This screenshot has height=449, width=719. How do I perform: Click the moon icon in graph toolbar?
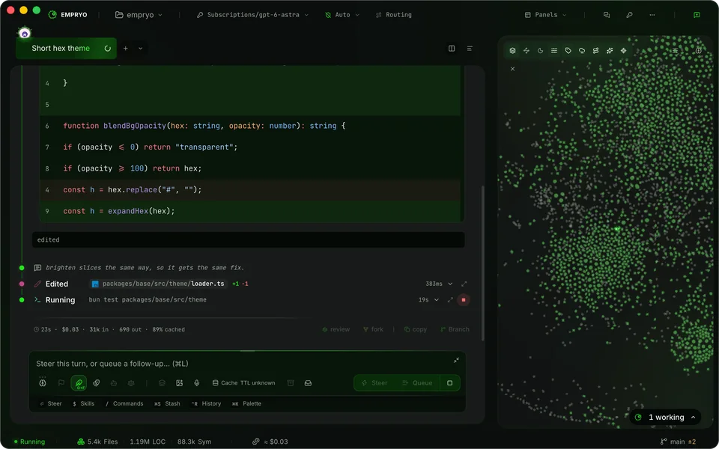[x=540, y=50]
